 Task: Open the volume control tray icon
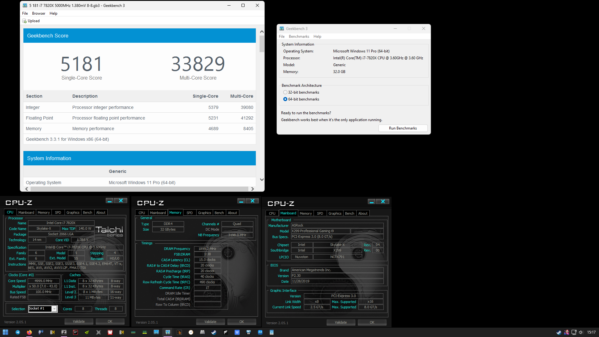pyautogui.click(x=581, y=332)
